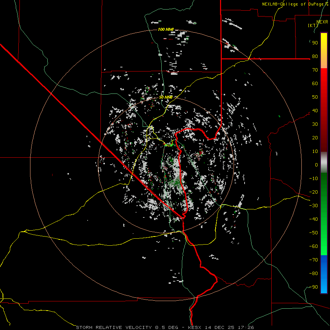Click the -70 label on the velocity scale
Screen dimensions: 330x330
pyautogui.click(x=313, y=260)
